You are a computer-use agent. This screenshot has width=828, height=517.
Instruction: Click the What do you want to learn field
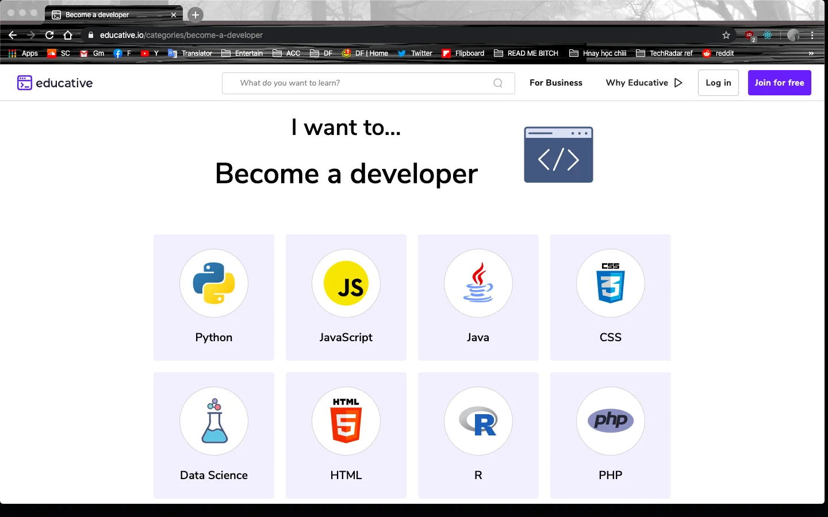coord(368,83)
